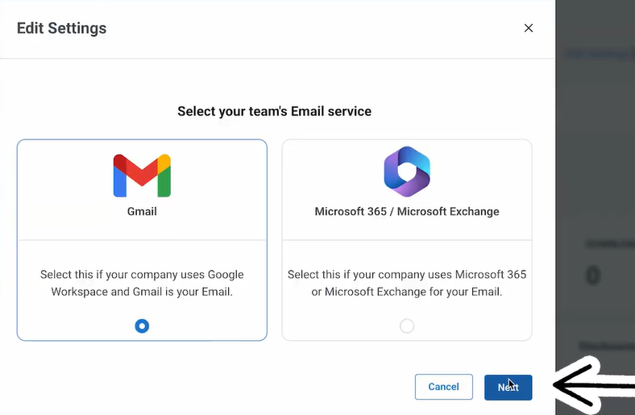Click the Google Workspace description text
Image resolution: width=635 pixels, height=415 pixels.
pos(142,283)
